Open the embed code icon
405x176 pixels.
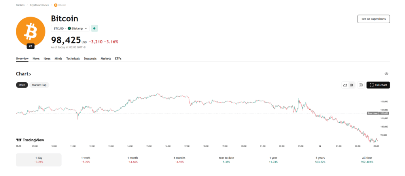[x=386, y=74]
